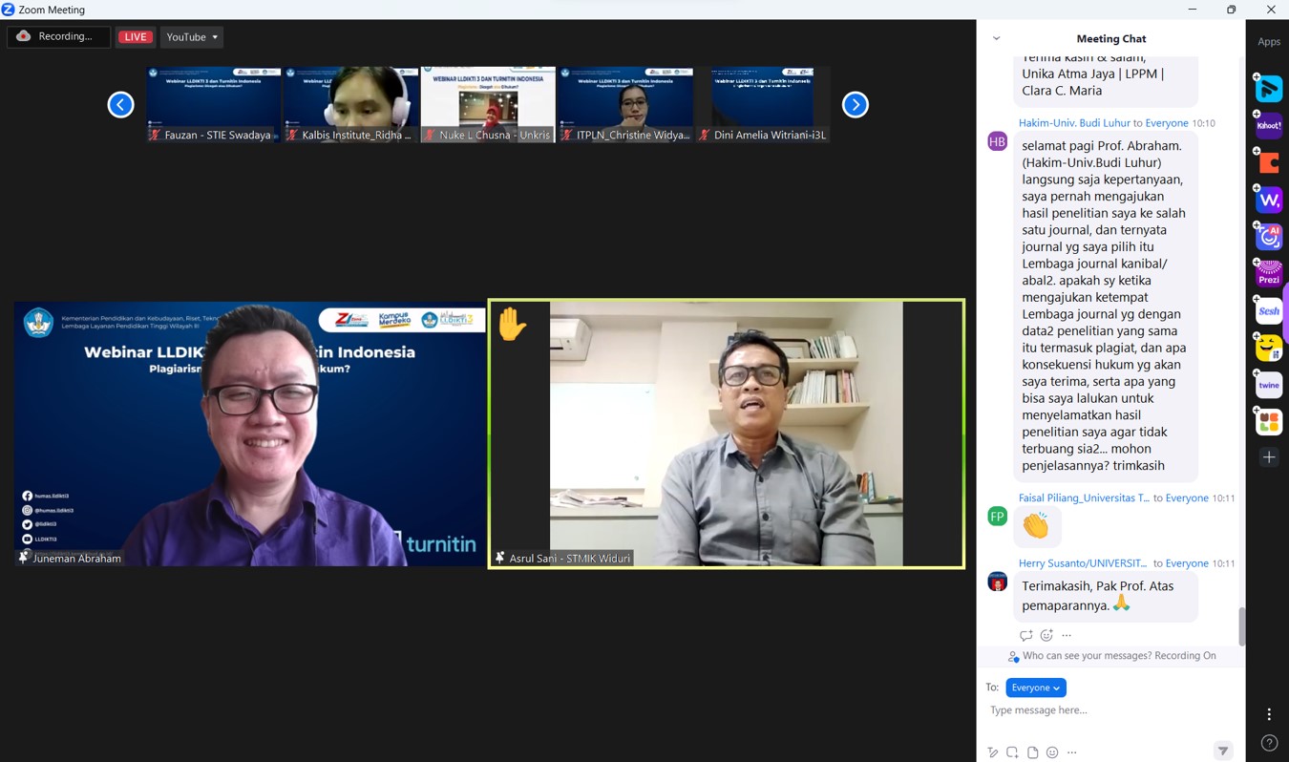Click muted mic icon on Fauzan thumbnail
The image size is (1289, 762).
click(x=155, y=136)
